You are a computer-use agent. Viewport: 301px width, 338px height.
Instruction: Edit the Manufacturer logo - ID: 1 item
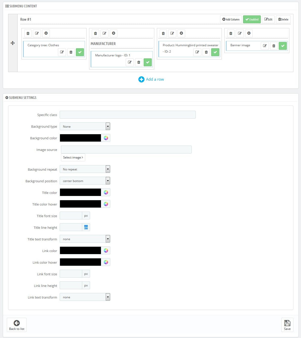coord(130,62)
